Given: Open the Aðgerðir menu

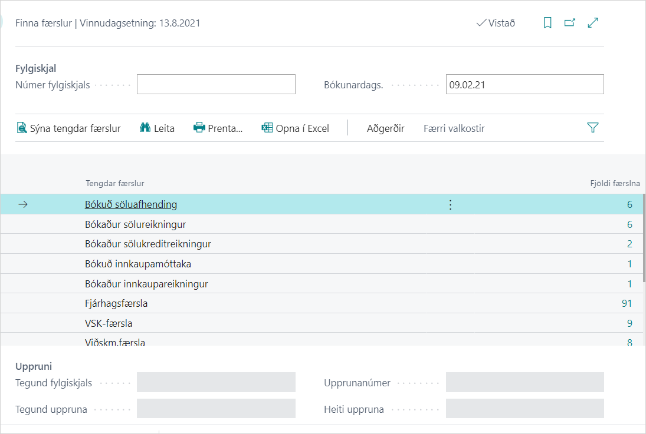Looking at the screenshot, I should (385, 128).
